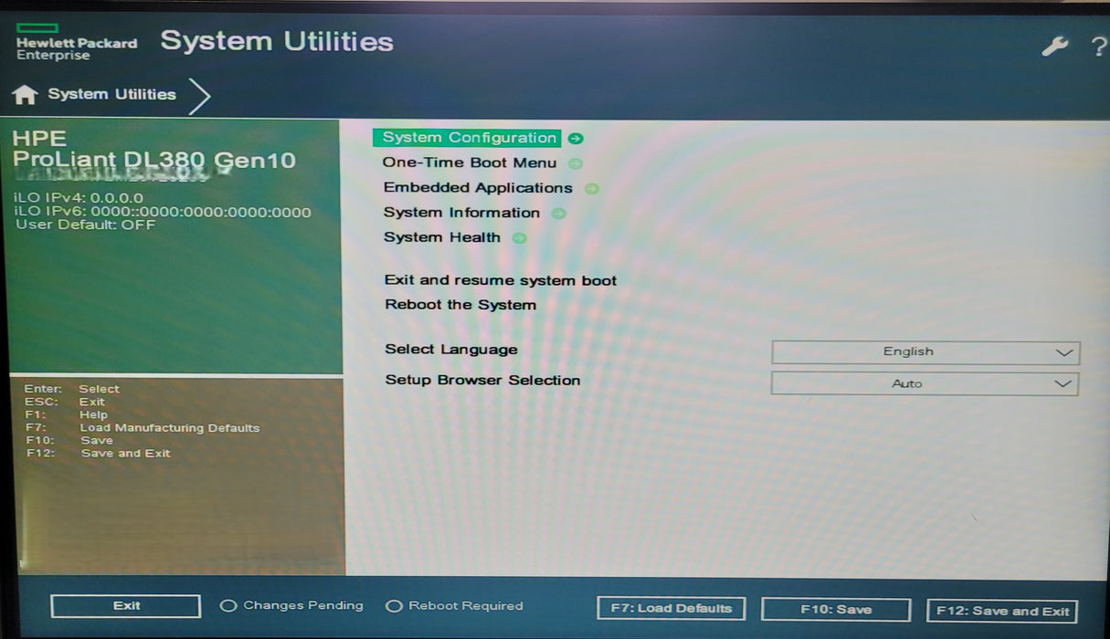
Task: Click F12: Save and Exit button
Action: [1002, 612]
